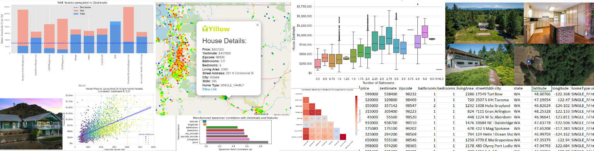Click the Street Address line in popup
The image size is (594, 151).
[228, 73]
